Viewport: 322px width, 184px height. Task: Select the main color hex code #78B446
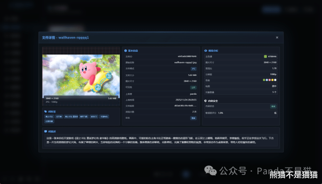(272, 56)
